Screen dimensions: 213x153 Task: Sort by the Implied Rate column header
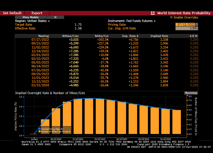(159, 36)
